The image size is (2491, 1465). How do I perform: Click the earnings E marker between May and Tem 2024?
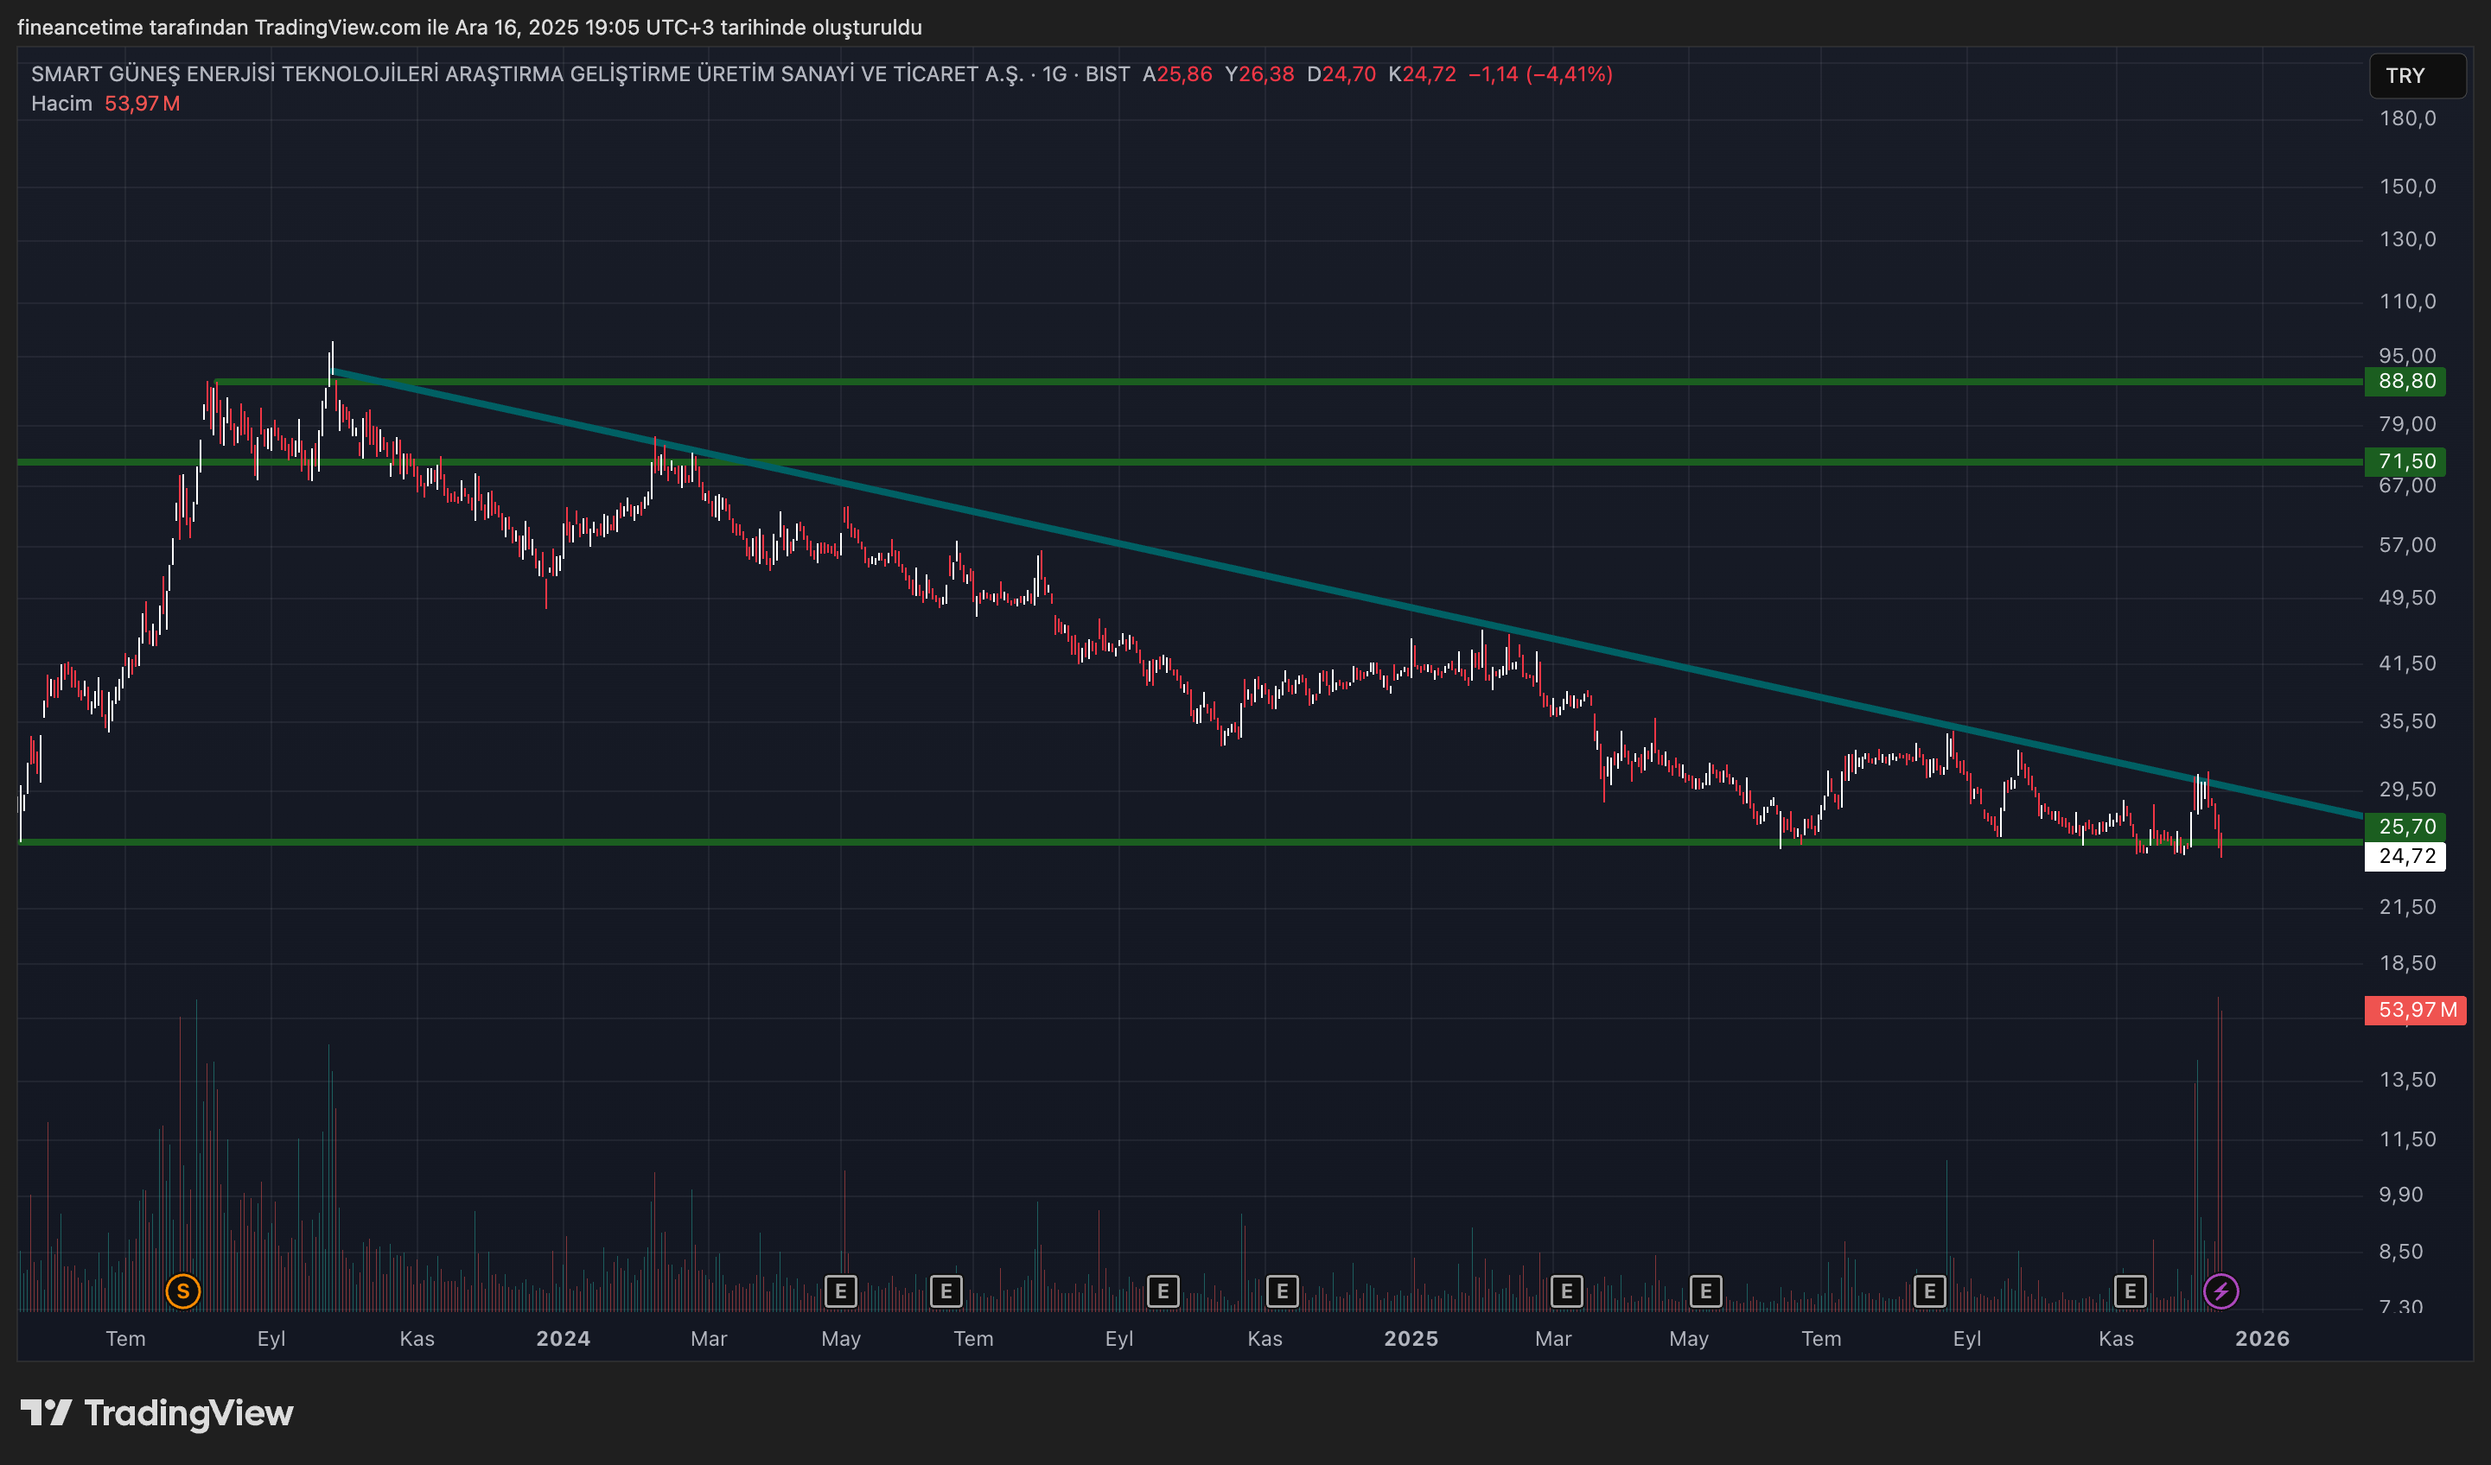pos(946,1291)
